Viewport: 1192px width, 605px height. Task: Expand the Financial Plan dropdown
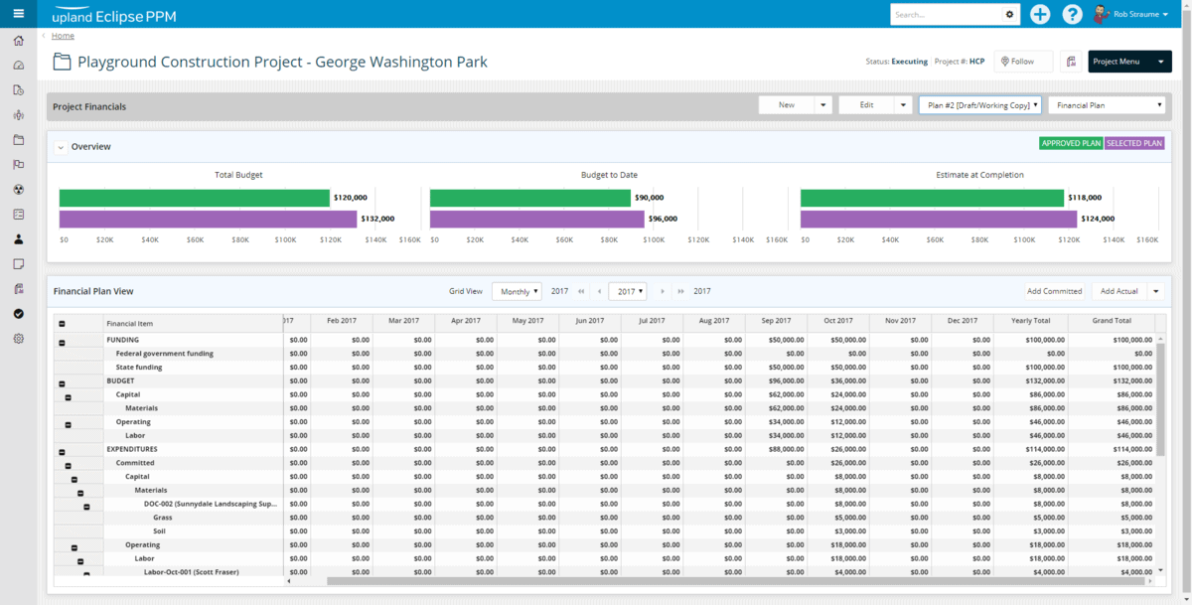pos(1107,105)
